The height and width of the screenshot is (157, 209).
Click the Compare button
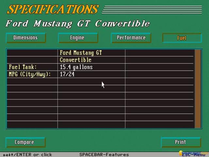click(25, 142)
